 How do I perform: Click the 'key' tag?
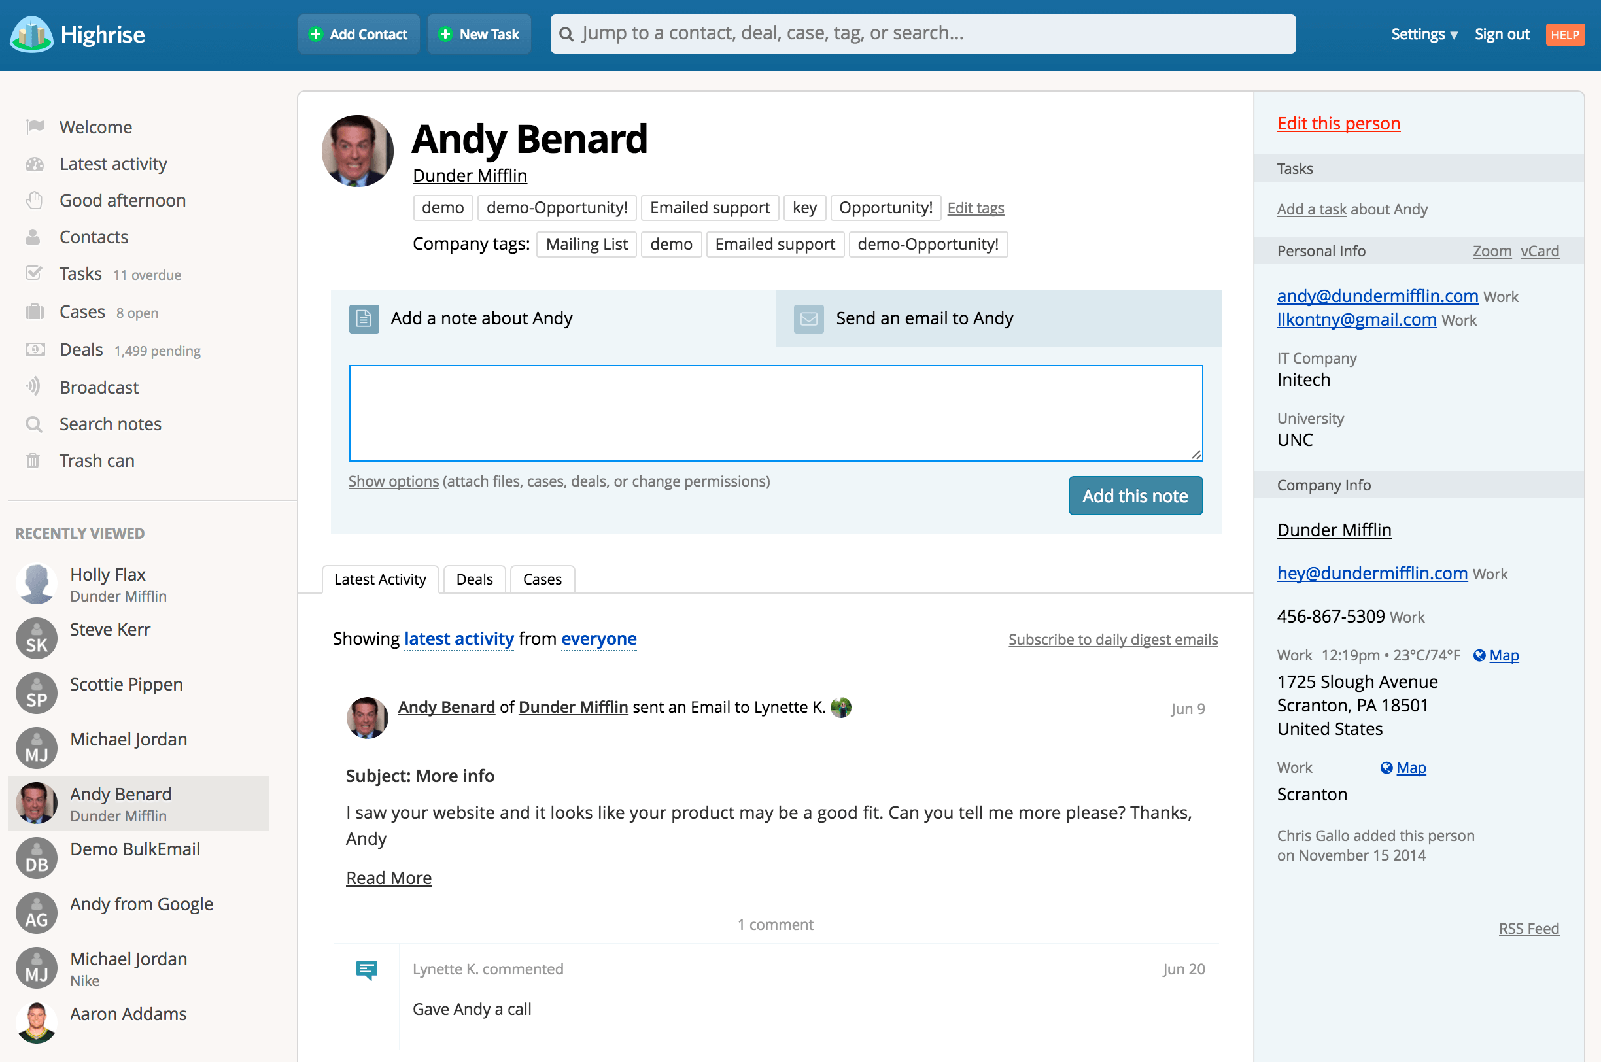click(804, 207)
